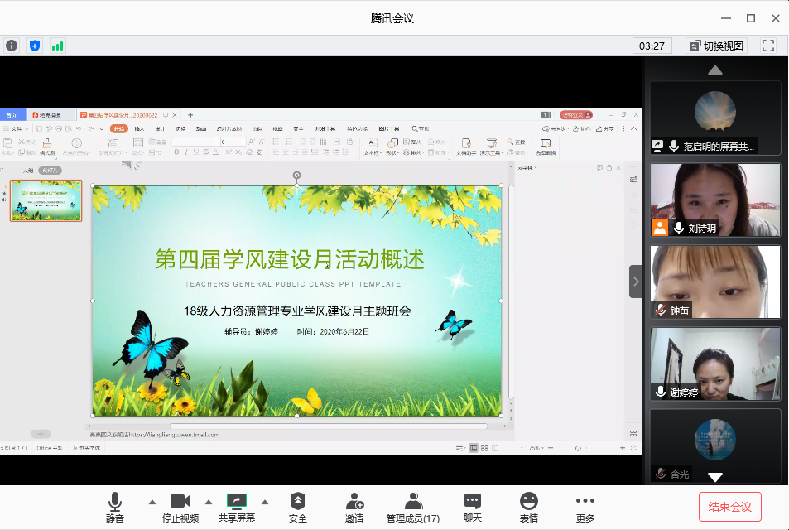Collapse the participant video sidebar
The image size is (789, 530).
636,282
